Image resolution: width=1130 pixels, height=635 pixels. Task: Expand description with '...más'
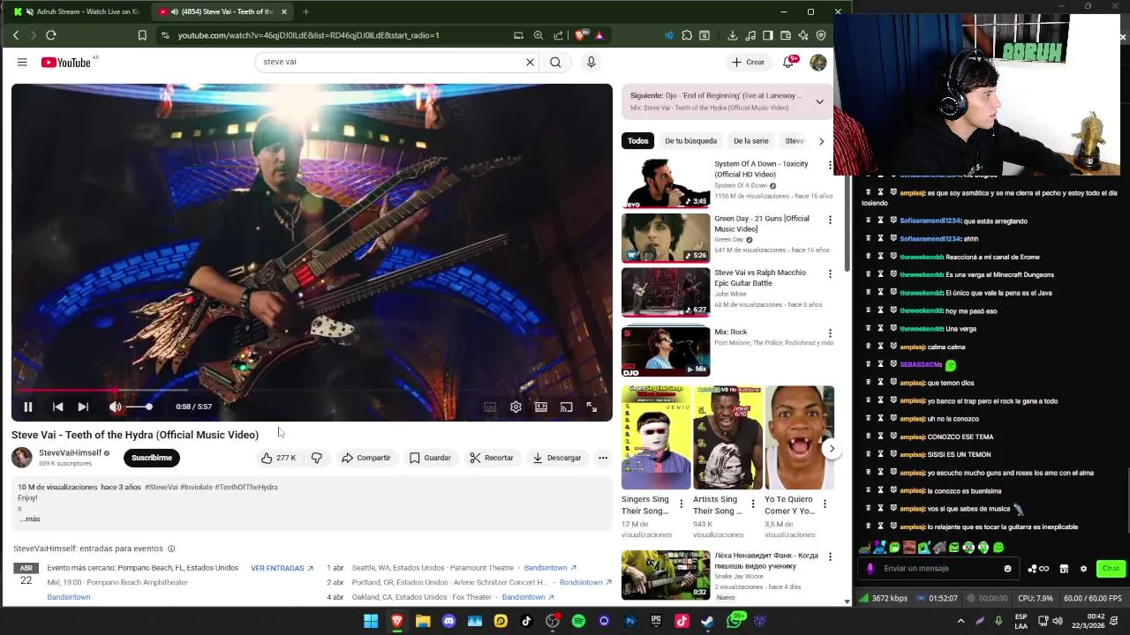(x=30, y=519)
